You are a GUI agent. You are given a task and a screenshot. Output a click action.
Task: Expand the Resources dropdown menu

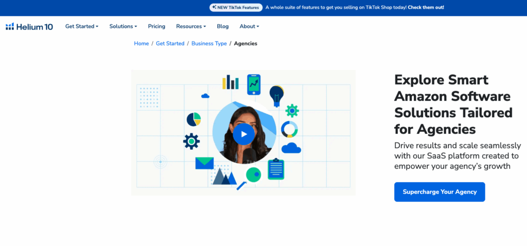click(x=190, y=26)
